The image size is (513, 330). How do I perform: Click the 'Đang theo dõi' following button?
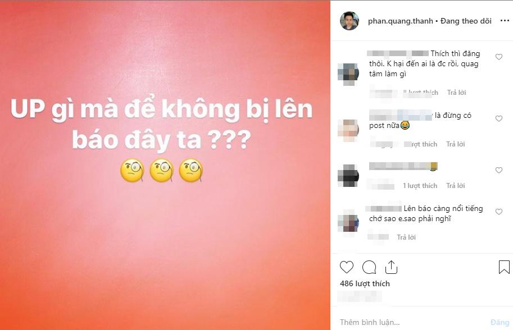[x=466, y=21]
